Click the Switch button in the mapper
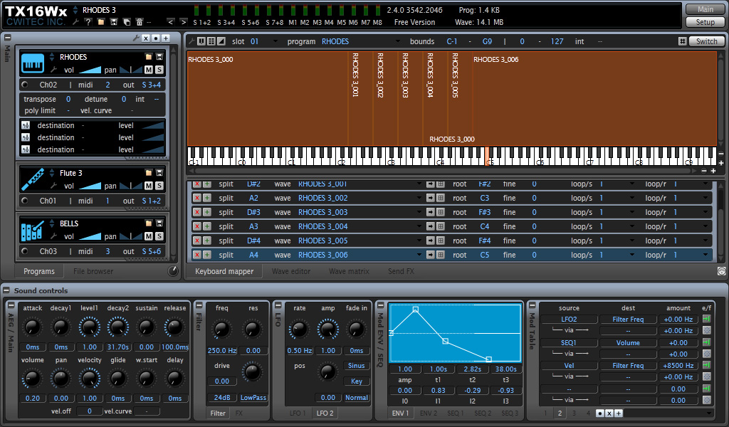 click(706, 41)
